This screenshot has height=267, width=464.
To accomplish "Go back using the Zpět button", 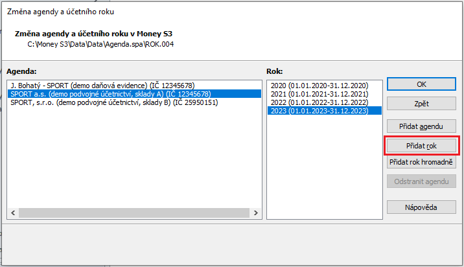I will pyautogui.click(x=421, y=104).
